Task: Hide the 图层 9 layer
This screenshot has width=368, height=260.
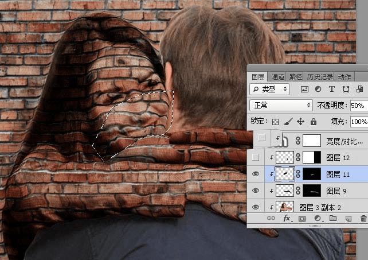Action: coord(256,191)
